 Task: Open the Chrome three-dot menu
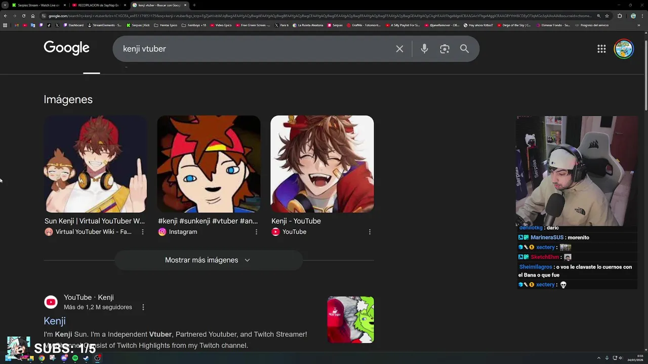(643, 16)
